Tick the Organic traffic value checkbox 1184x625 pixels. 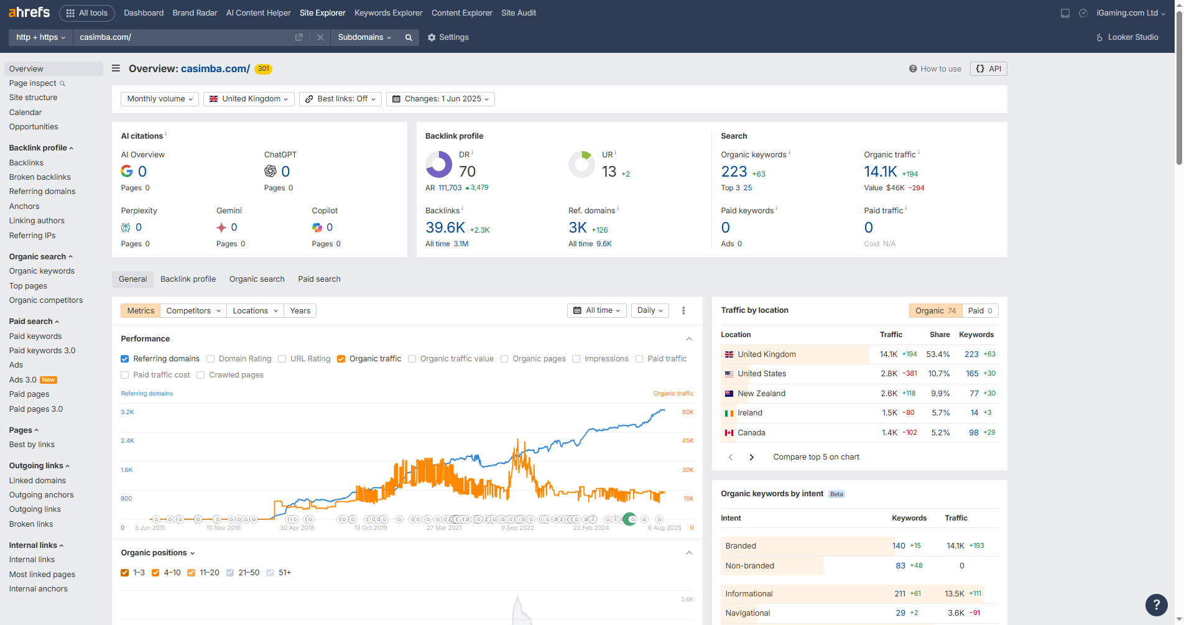412,359
